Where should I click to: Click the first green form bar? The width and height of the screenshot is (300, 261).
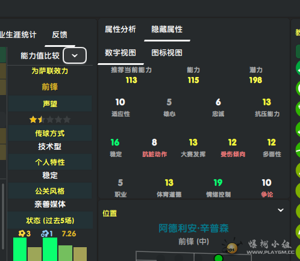20,249
